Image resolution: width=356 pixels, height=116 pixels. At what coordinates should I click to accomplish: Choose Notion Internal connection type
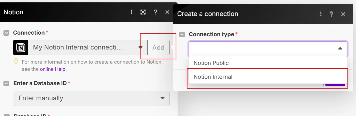pos(268,77)
